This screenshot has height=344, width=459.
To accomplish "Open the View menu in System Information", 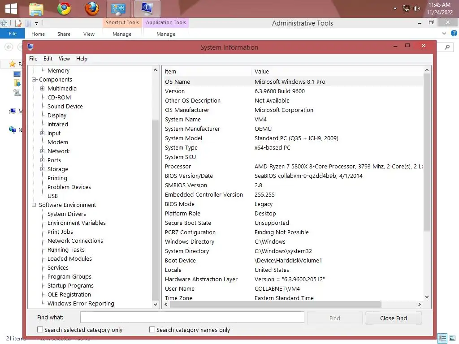I will point(64,59).
